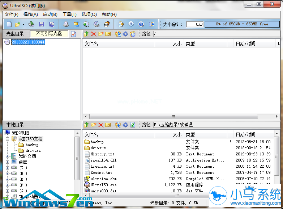Select disc volume 20130223_180344 in tree
Viewport: 283px width, 209px height.
(x=28, y=42)
